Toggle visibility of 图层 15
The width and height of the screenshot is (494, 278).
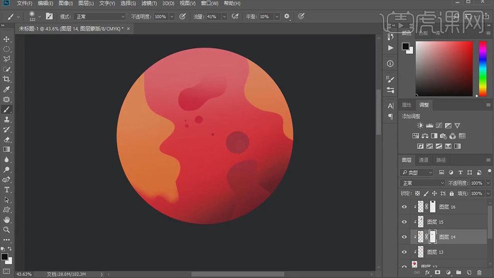[404, 222]
